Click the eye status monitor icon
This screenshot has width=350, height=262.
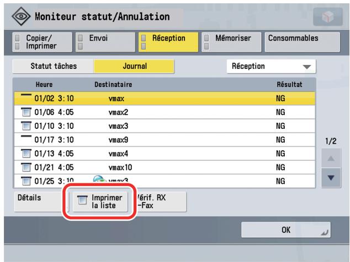[x=21, y=16]
